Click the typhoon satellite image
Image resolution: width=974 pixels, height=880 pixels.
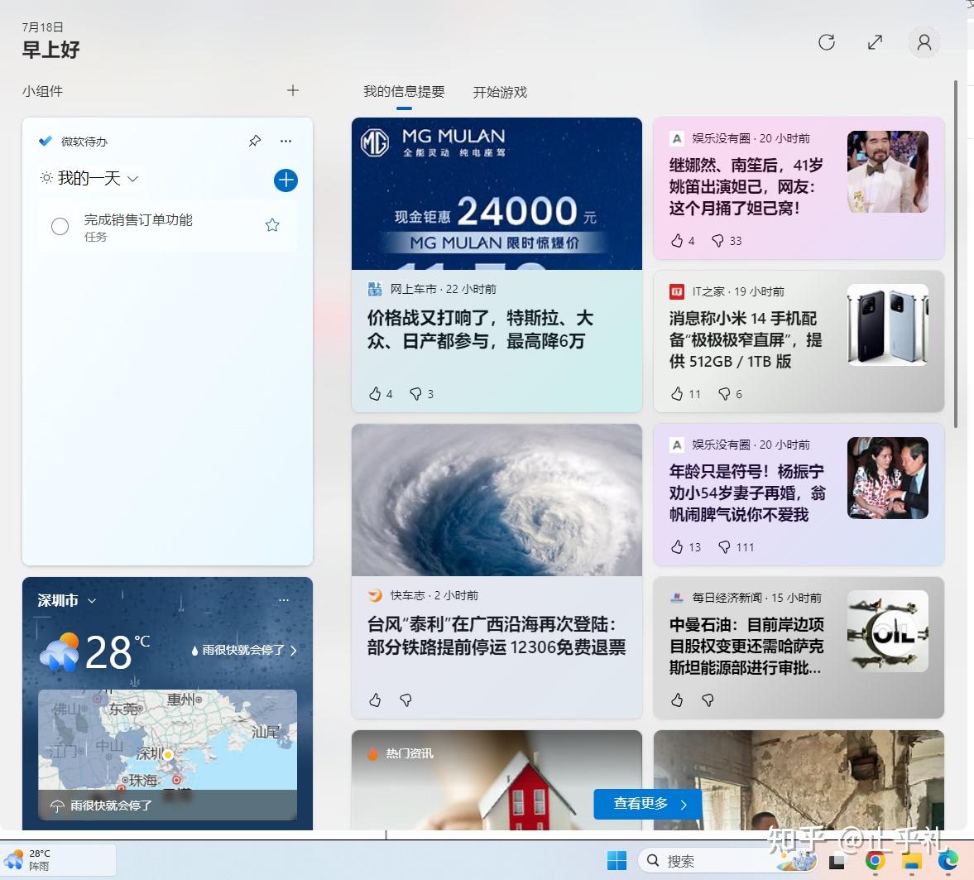pyautogui.click(x=497, y=500)
